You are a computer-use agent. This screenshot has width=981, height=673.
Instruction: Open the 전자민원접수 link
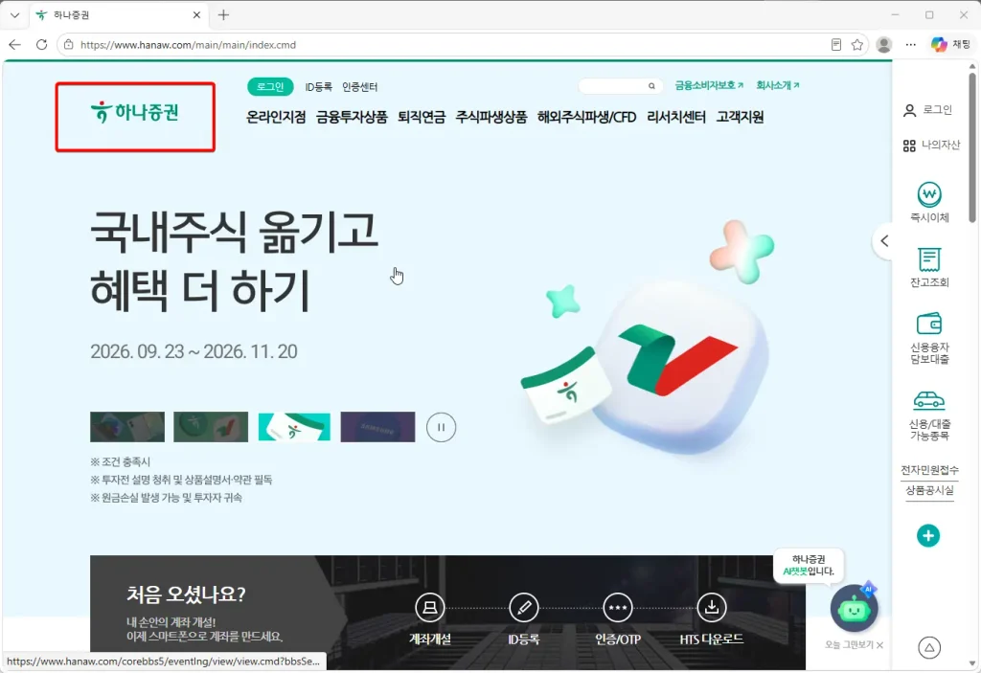pos(929,470)
